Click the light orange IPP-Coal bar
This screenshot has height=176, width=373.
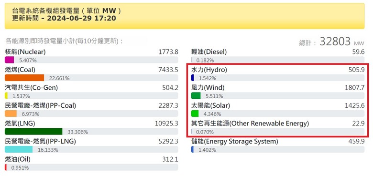click(x=11, y=114)
